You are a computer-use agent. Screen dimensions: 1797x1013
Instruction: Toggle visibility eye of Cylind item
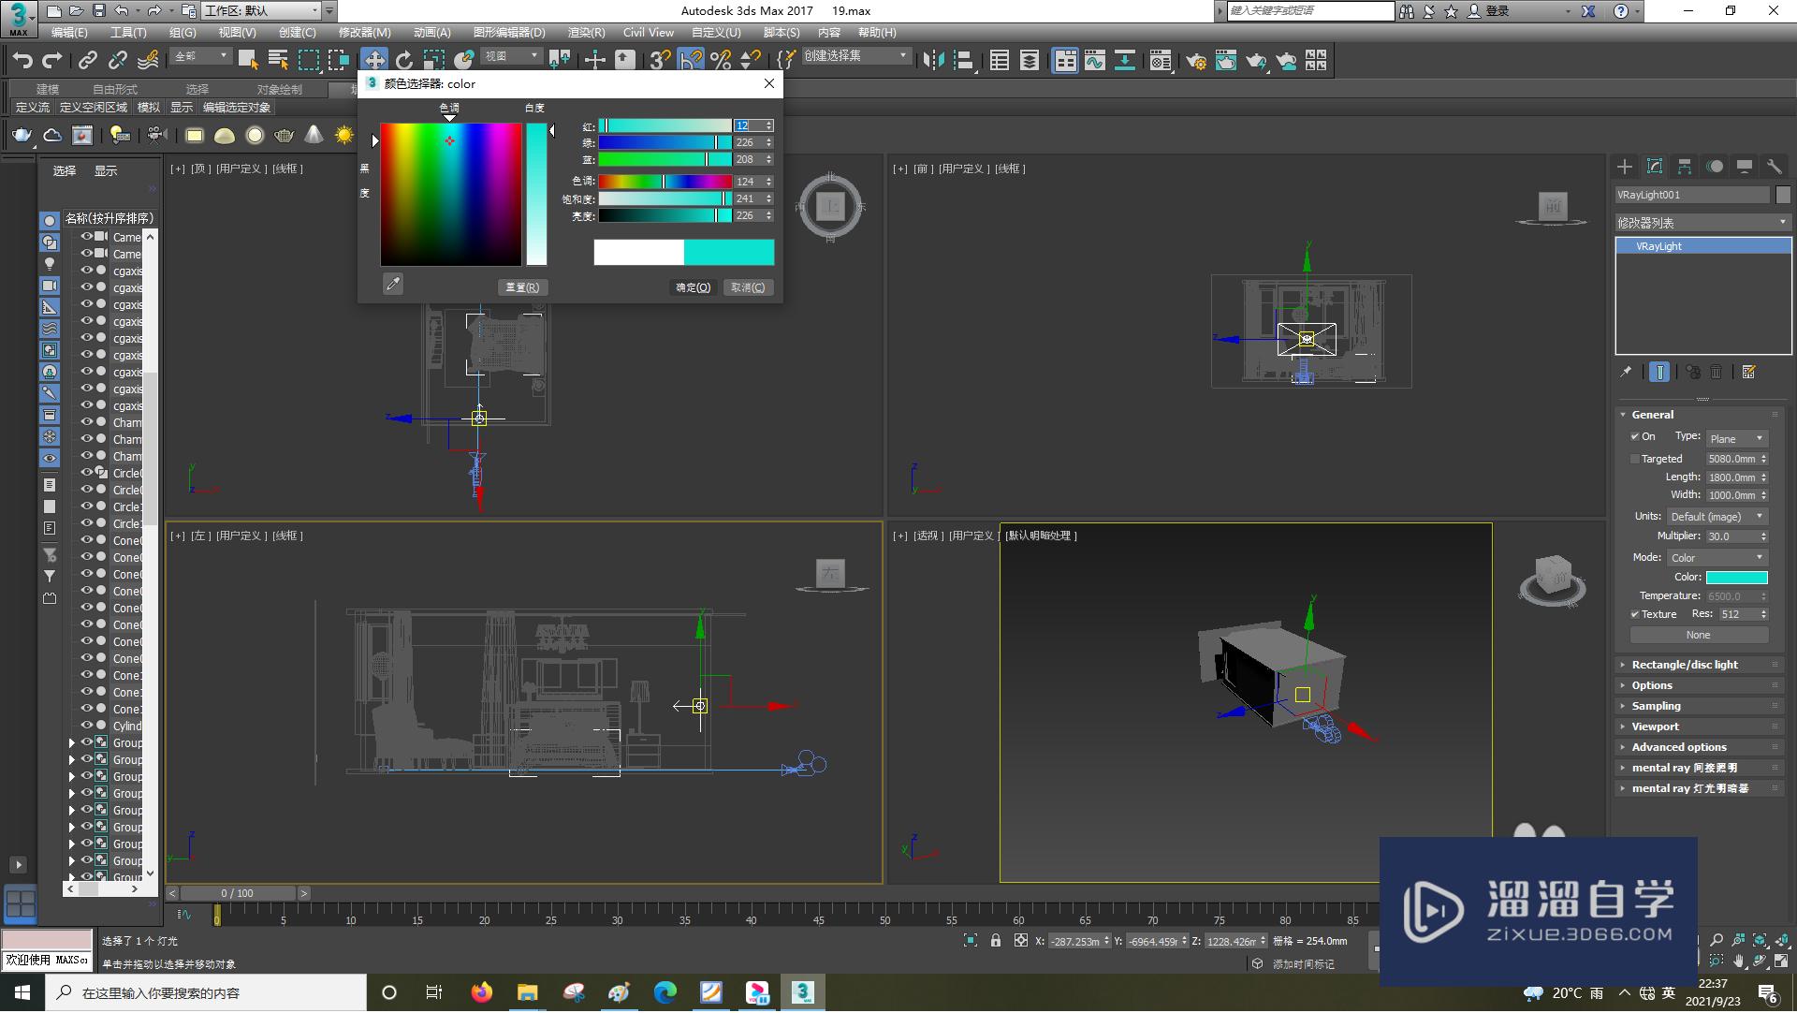coord(87,726)
